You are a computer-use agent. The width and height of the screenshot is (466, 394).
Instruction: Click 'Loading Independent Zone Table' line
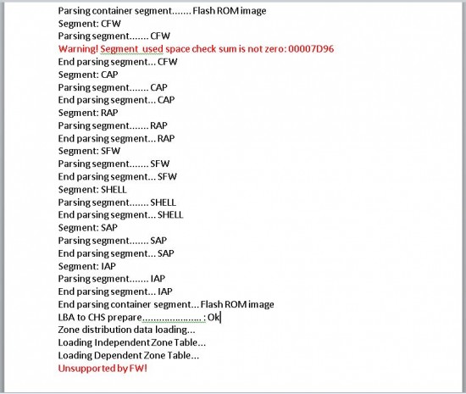coord(132,342)
